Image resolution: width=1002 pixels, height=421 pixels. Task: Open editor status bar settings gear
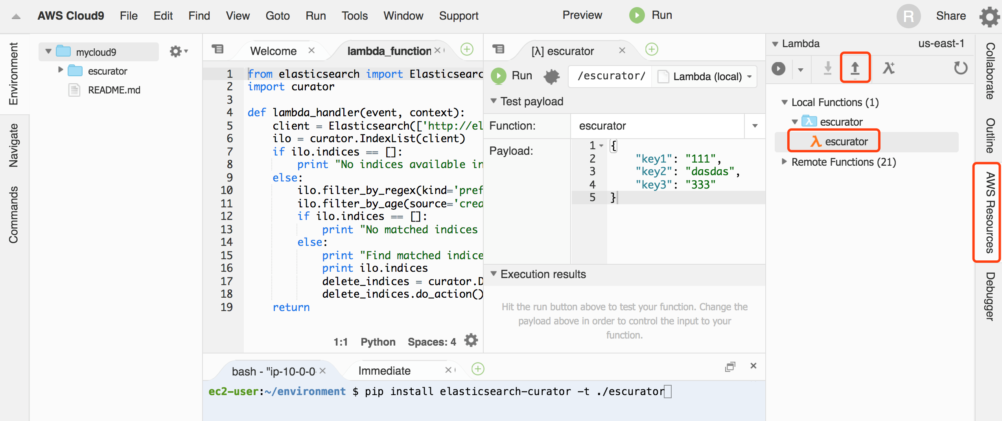tap(471, 340)
